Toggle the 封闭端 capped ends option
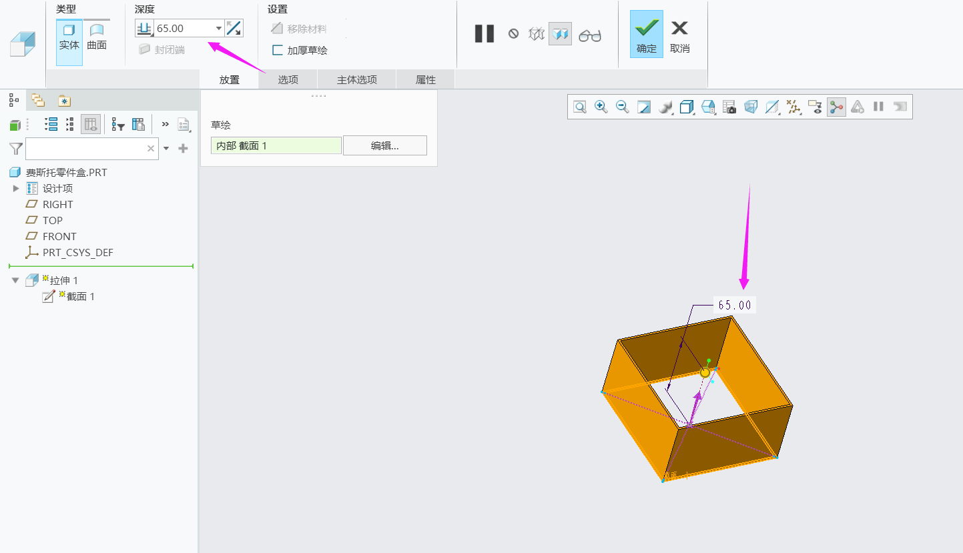Screen dimensions: 963x553 [162, 49]
